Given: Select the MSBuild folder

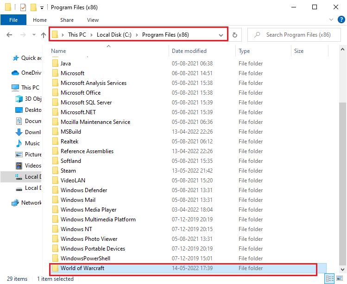Looking at the screenshot, I should (71, 132).
